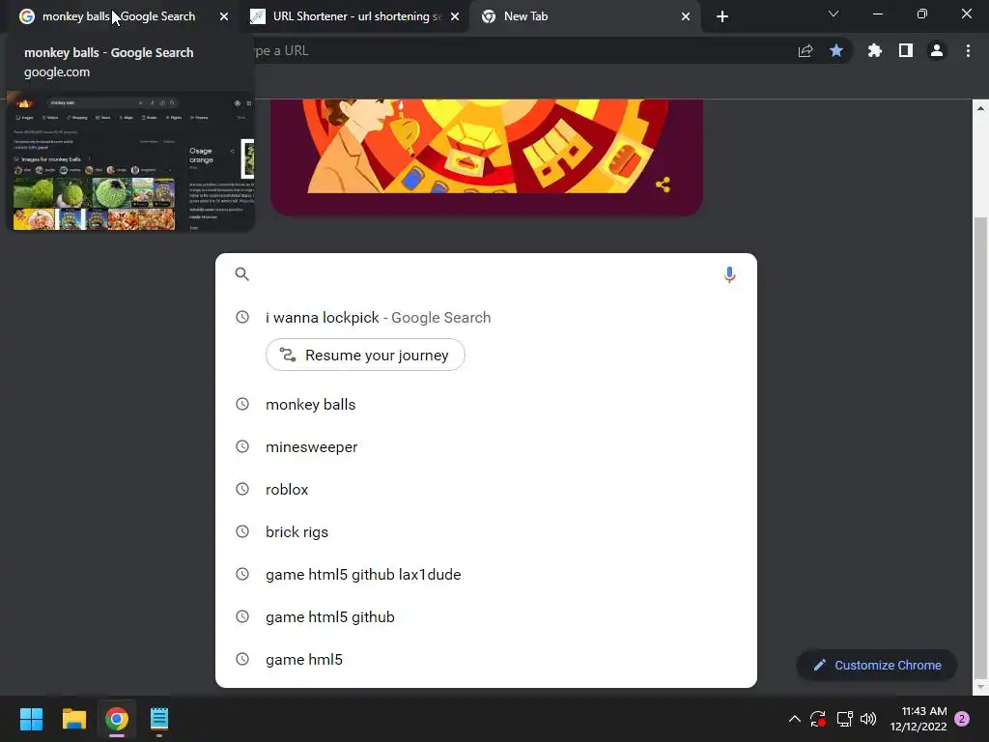Switch to URL Shortener tab

(x=354, y=16)
